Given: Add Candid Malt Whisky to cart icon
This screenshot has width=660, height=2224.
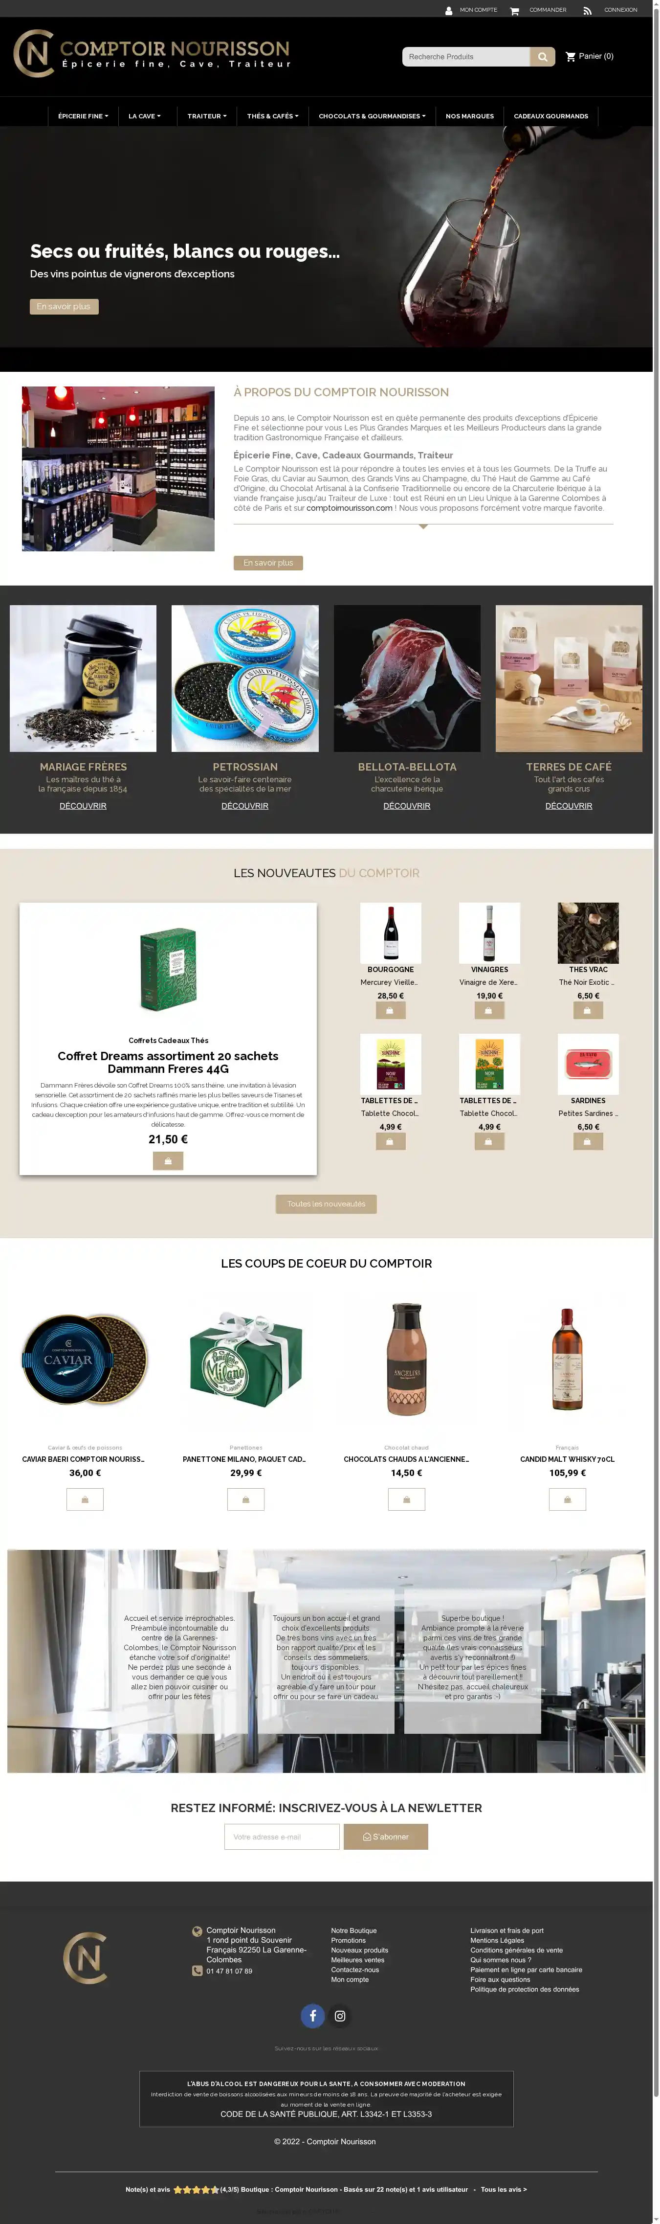Looking at the screenshot, I should (x=567, y=1499).
